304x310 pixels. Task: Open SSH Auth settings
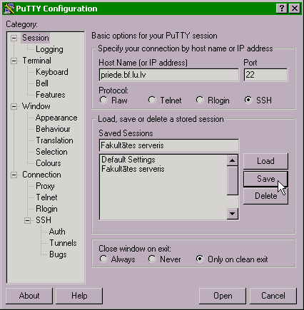click(x=57, y=232)
